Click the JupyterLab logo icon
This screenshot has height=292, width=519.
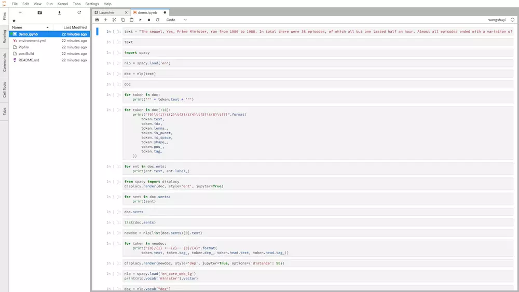pos(4,4)
